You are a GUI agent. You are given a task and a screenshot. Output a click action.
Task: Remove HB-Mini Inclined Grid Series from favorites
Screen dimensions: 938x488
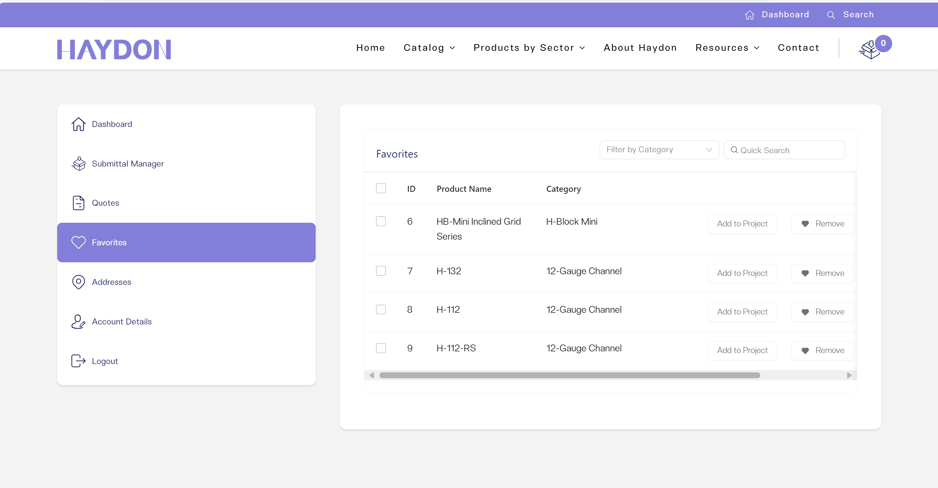(x=822, y=224)
